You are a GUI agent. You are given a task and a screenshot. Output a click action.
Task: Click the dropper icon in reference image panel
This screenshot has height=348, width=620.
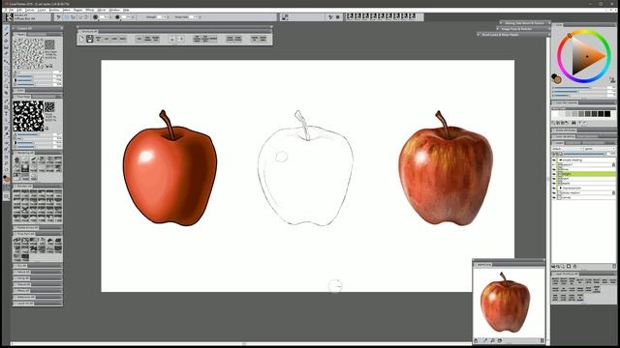(484, 340)
